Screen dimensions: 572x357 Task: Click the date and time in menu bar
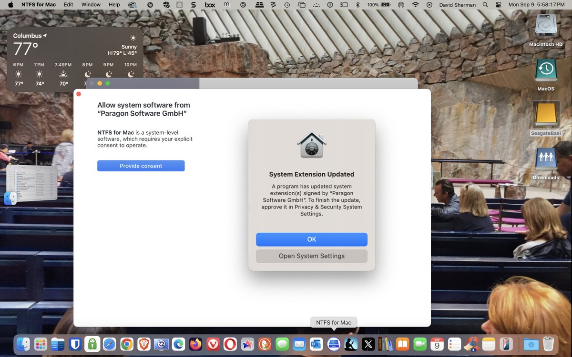537,5
